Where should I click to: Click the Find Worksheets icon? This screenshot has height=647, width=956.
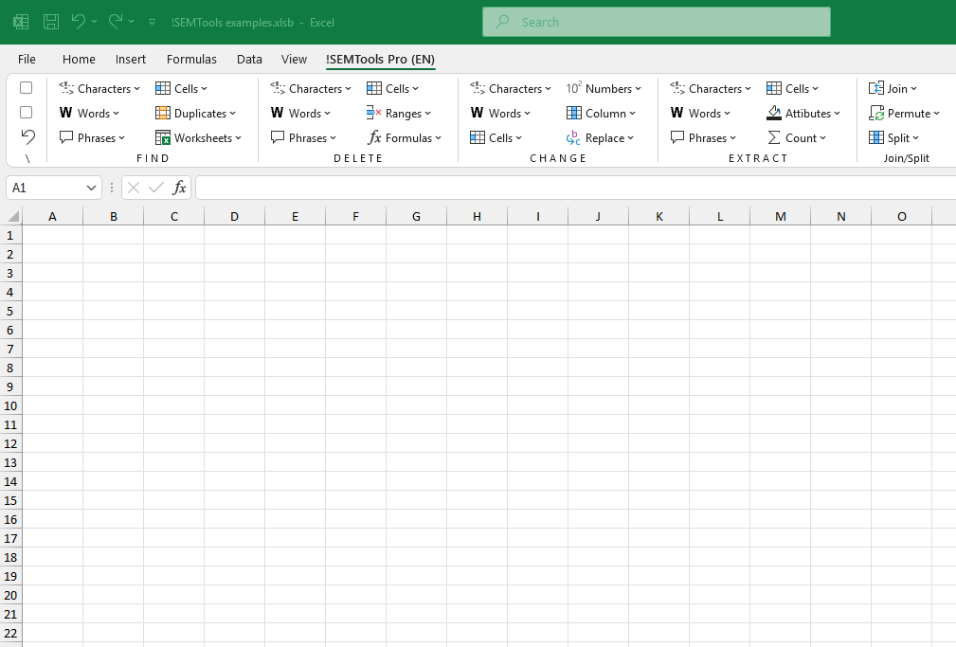tap(199, 137)
